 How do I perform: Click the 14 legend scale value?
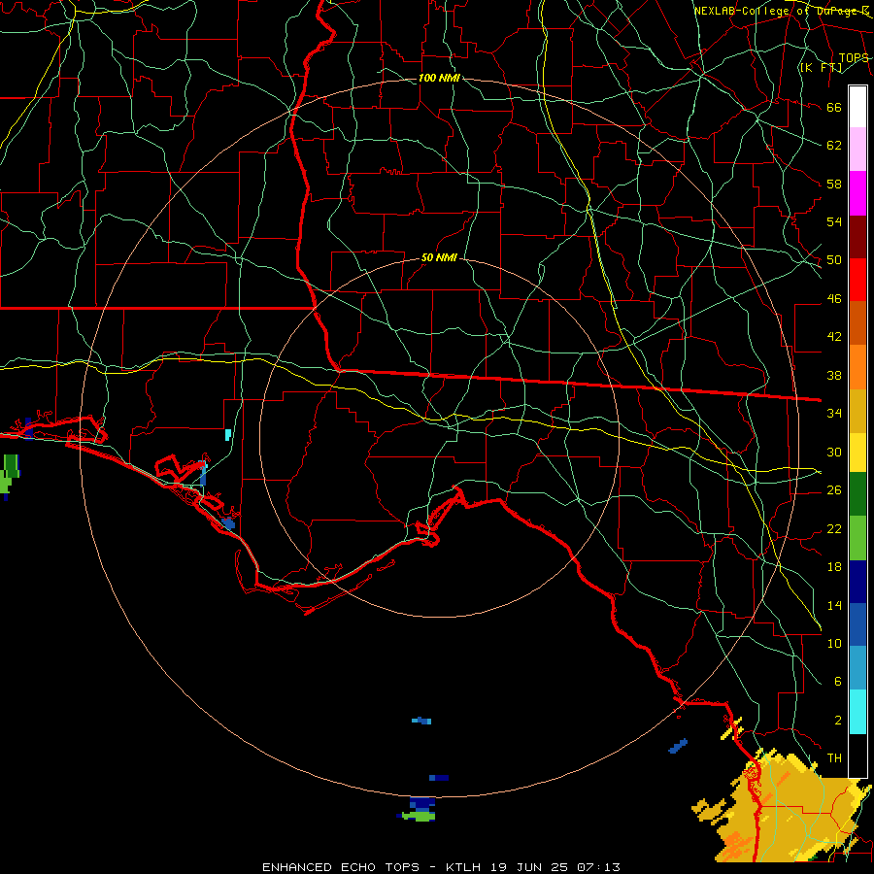tap(834, 605)
